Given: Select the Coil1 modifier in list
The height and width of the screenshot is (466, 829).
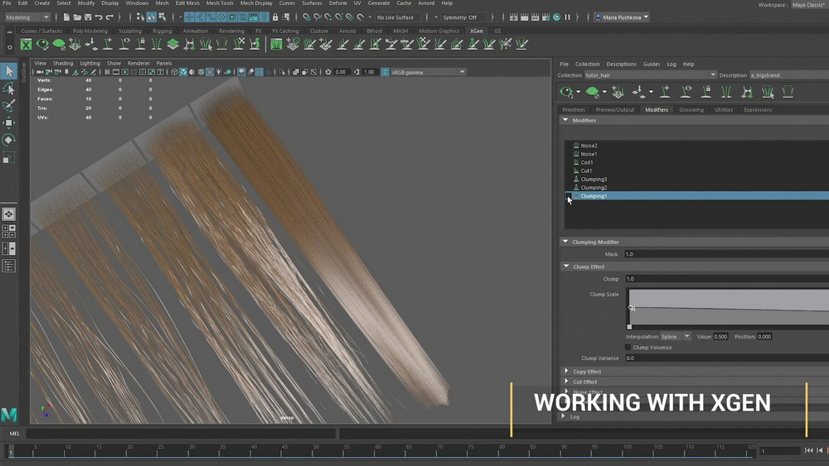Looking at the screenshot, I should click(586, 162).
